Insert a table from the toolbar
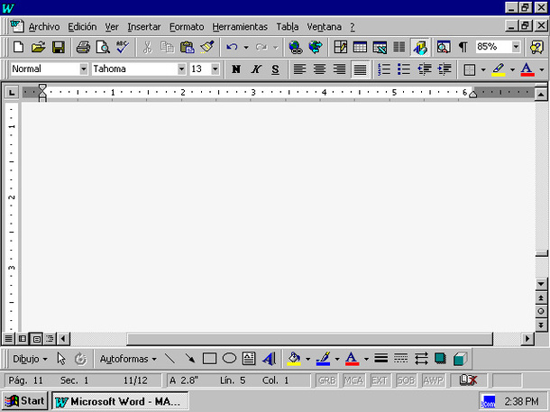 (x=360, y=47)
